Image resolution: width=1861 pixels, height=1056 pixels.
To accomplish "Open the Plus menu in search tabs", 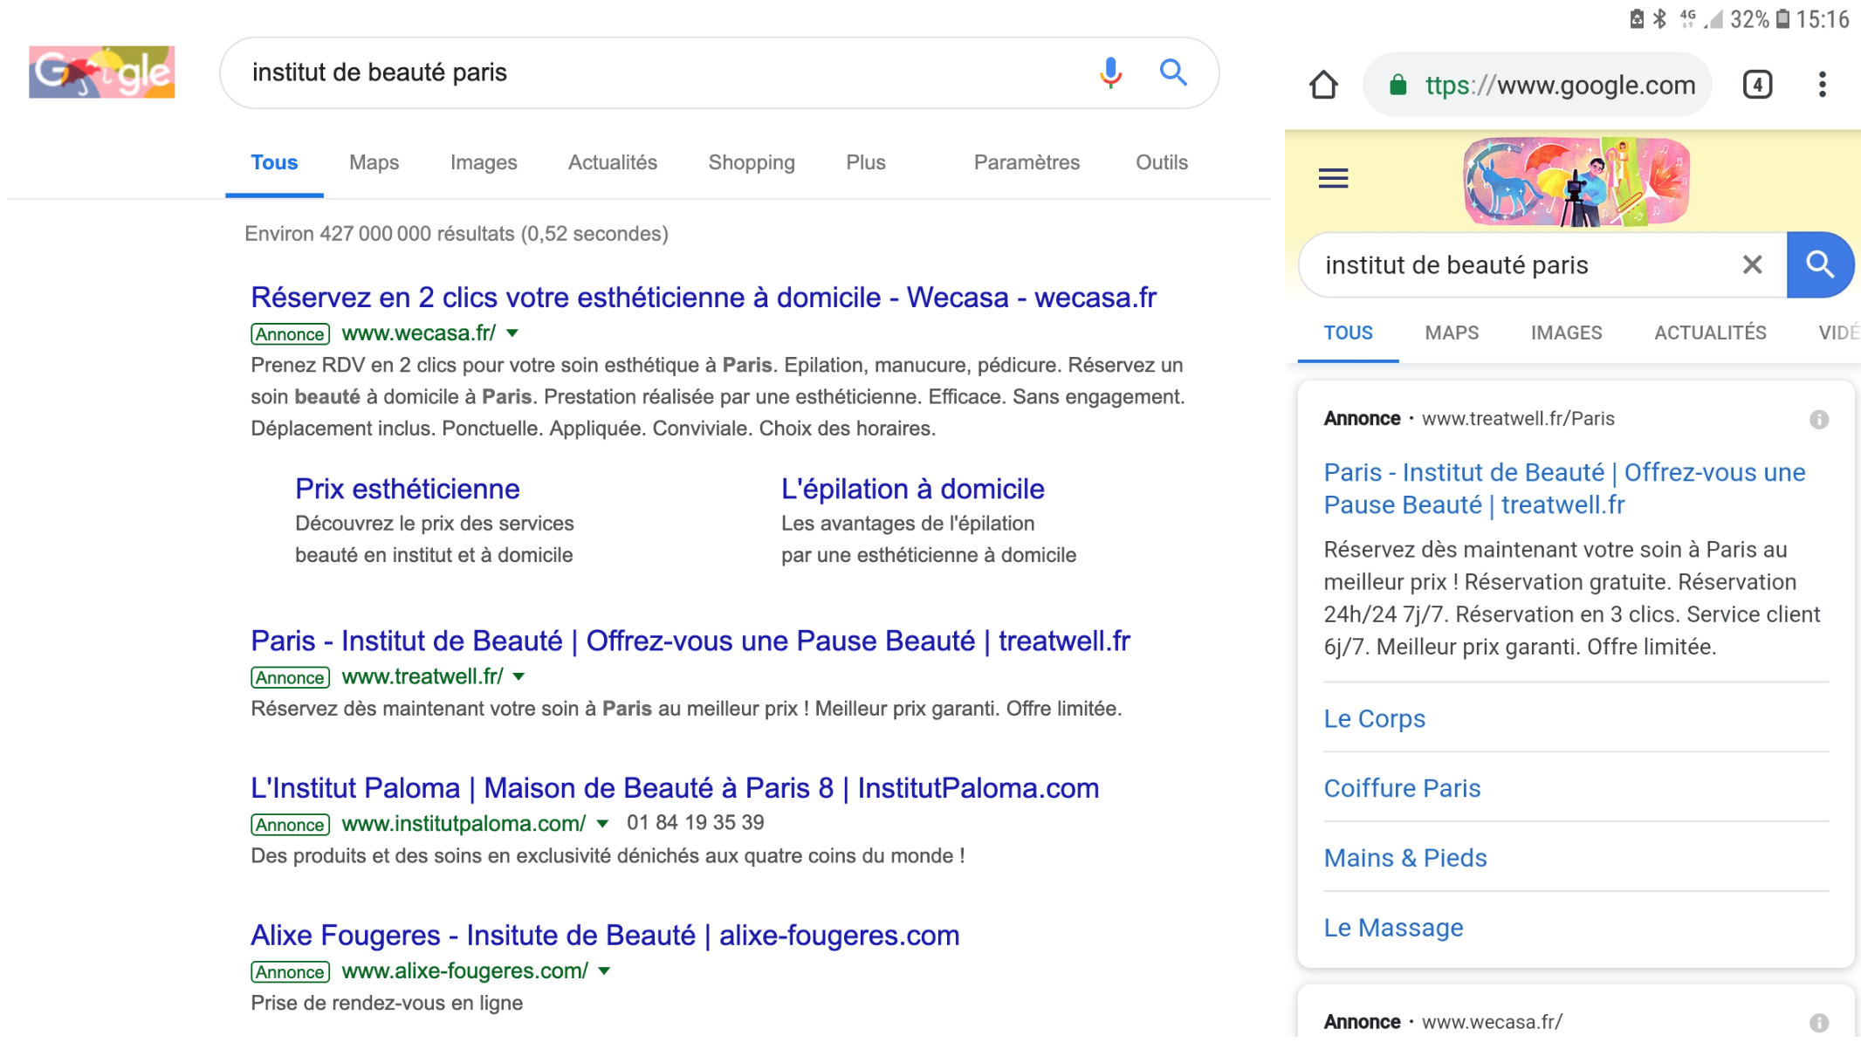I will (x=865, y=162).
